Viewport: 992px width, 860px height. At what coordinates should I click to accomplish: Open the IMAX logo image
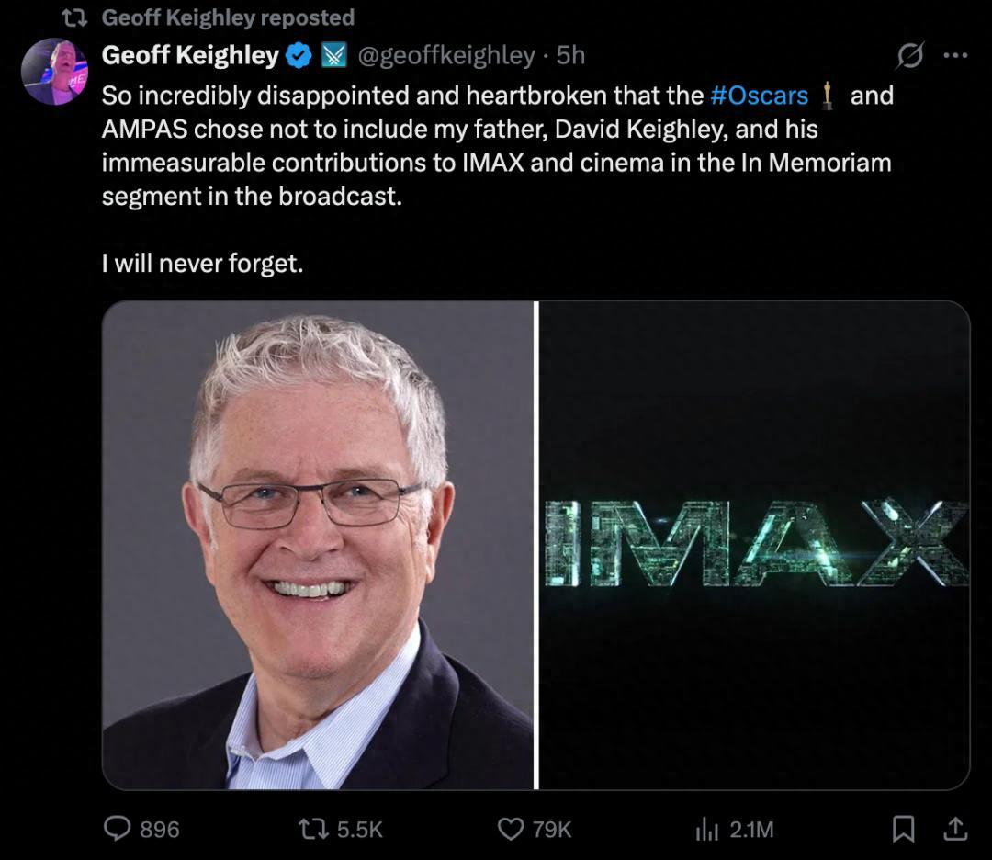coord(754,545)
